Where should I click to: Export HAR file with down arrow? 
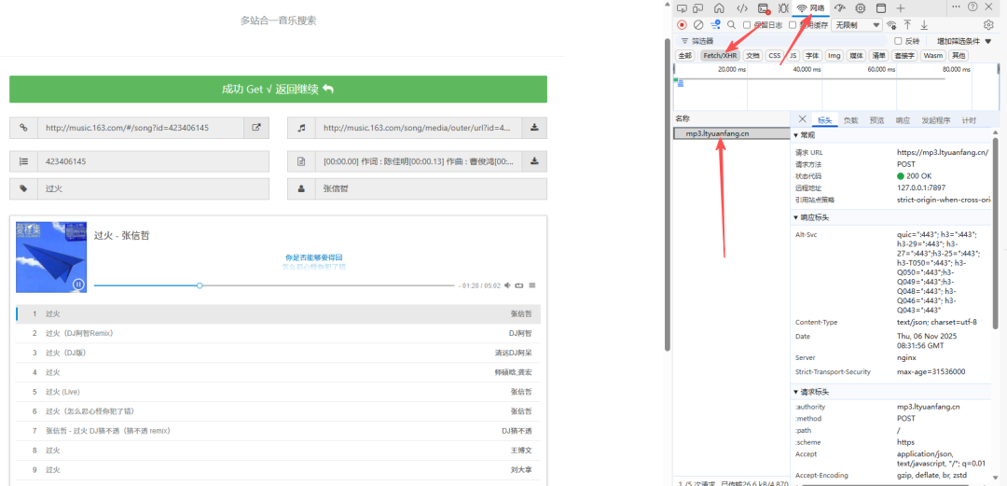[924, 25]
